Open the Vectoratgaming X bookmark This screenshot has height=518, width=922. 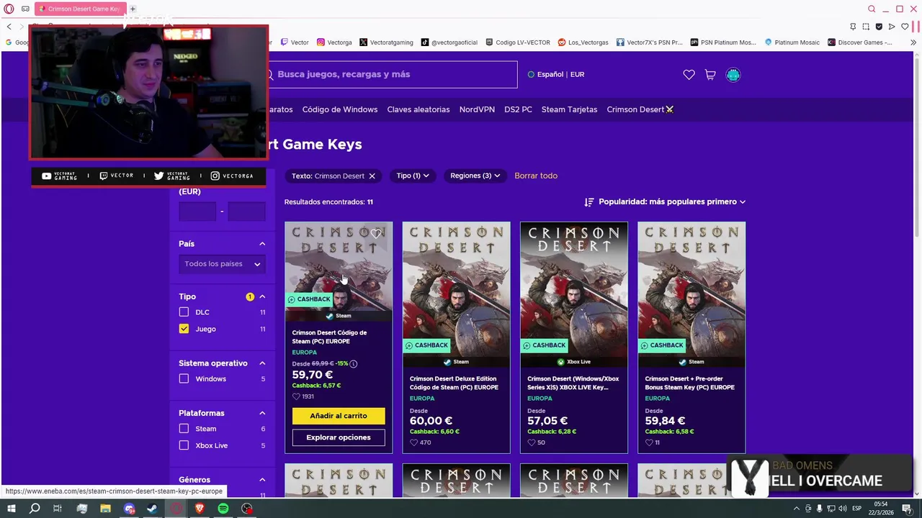point(386,42)
